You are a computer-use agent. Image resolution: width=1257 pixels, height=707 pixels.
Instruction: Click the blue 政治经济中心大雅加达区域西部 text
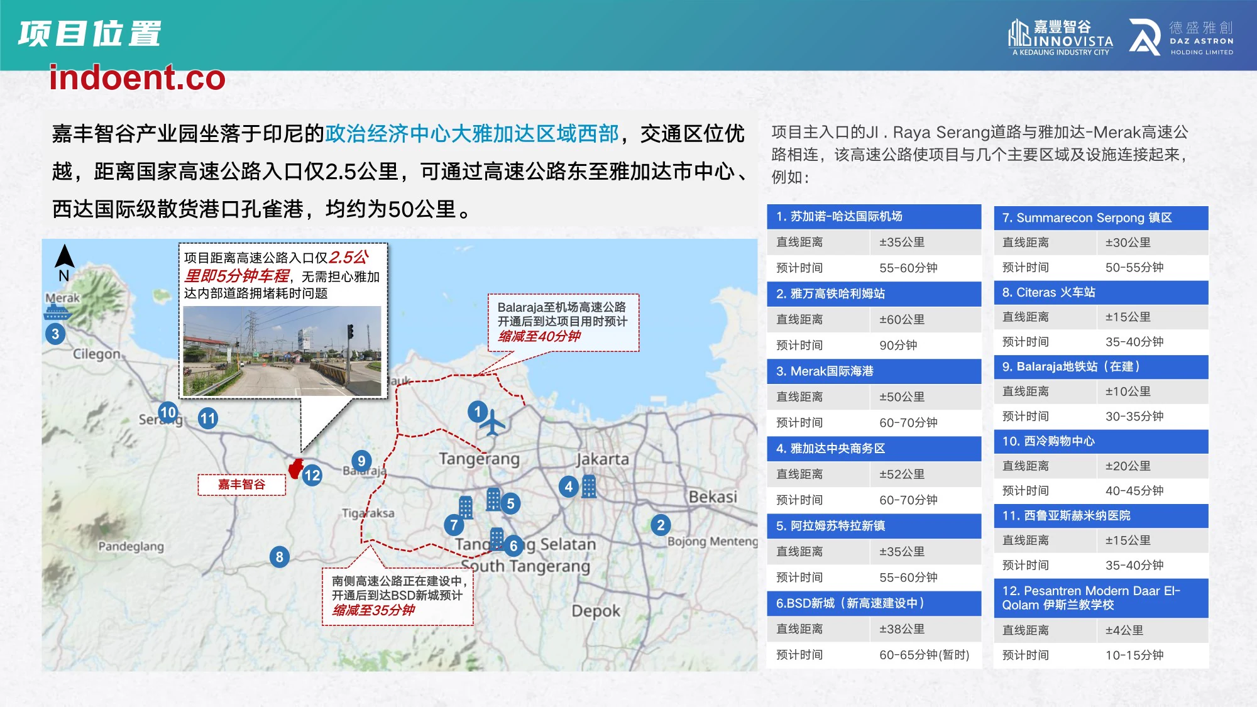tap(472, 134)
